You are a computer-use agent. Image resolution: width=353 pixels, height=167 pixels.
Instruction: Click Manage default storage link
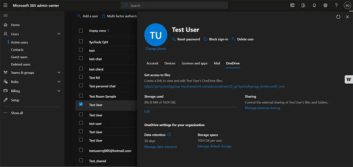click(215, 146)
